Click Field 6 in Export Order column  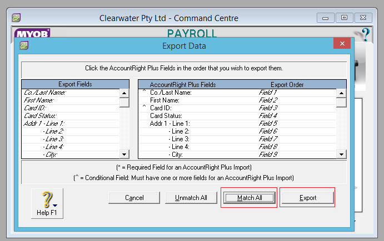pos(268,131)
